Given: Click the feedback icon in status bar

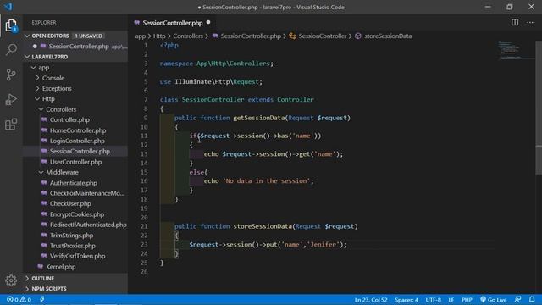Looking at the screenshot, I should coord(517,299).
